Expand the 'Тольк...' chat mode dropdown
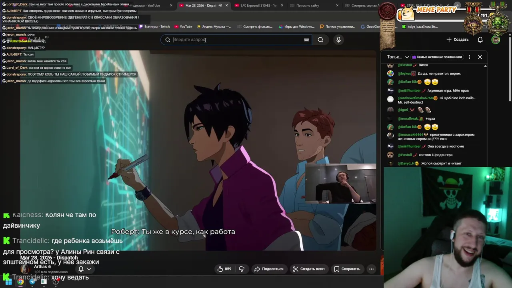This screenshot has height=288, width=512. pyautogui.click(x=398, y=57)
